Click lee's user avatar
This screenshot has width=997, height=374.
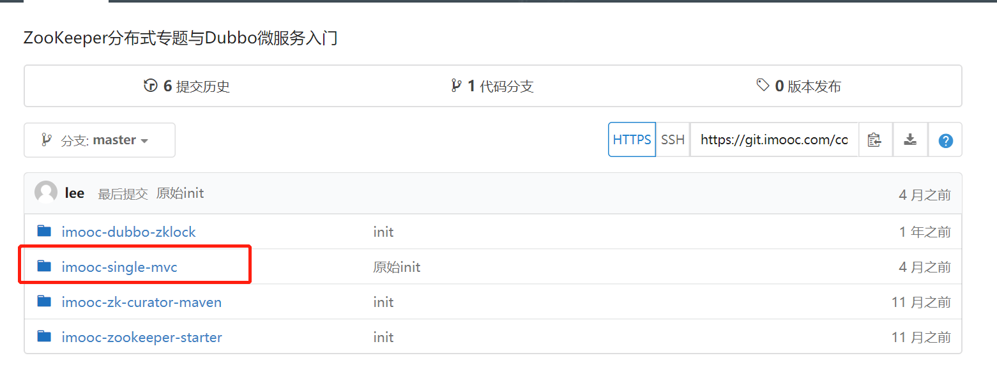click(46, 193)
